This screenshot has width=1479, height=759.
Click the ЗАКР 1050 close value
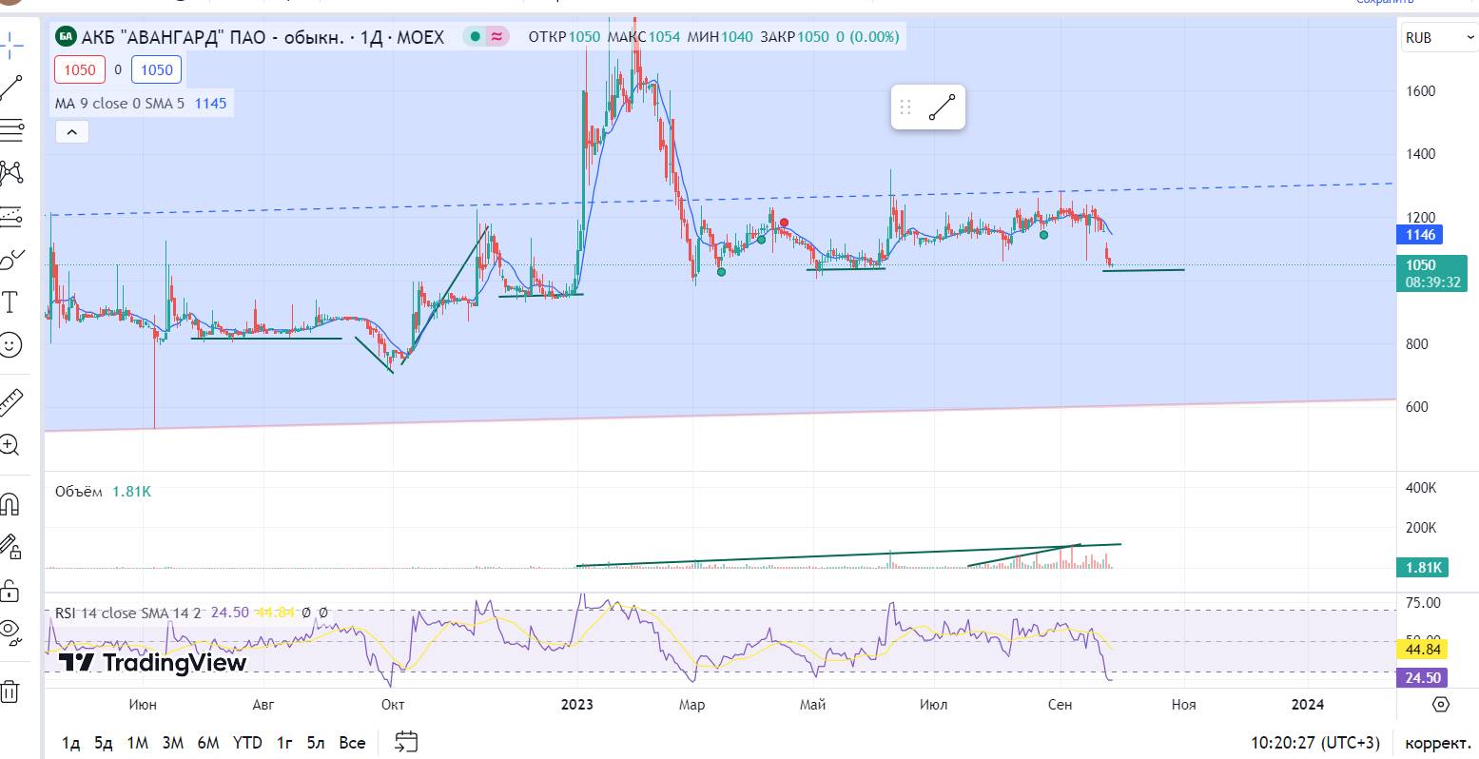pos(794,37)
